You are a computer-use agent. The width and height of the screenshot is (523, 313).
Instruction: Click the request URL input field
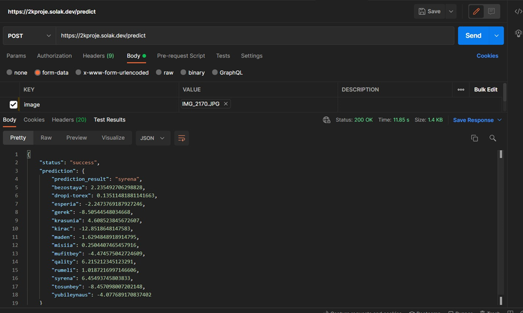pos(255,36)
